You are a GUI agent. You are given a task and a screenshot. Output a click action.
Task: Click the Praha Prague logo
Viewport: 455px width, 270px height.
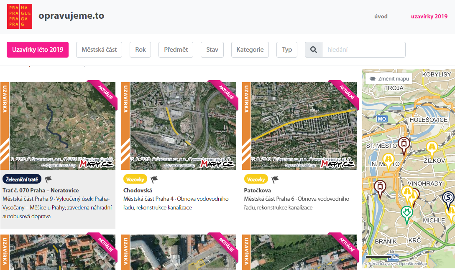[20, 16]
